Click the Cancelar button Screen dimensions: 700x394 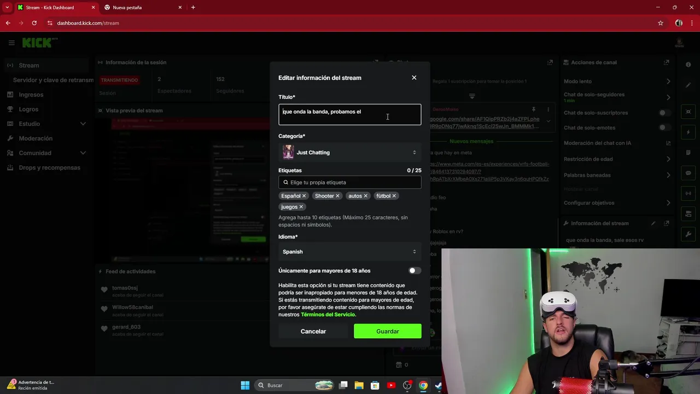(x=313, y=331)
